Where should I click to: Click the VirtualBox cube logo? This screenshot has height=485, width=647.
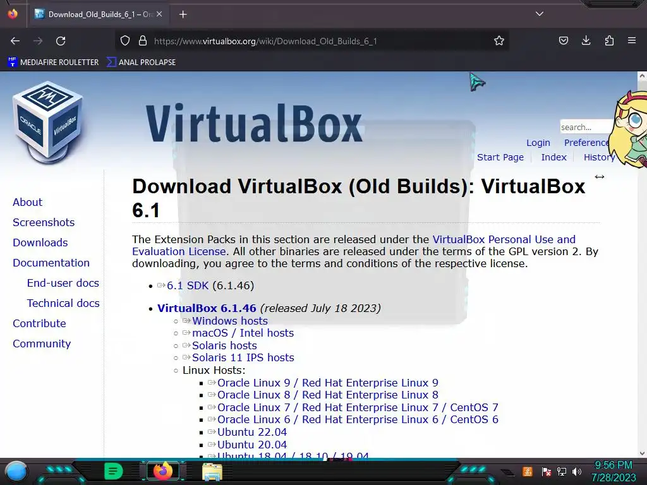point(48,123)
